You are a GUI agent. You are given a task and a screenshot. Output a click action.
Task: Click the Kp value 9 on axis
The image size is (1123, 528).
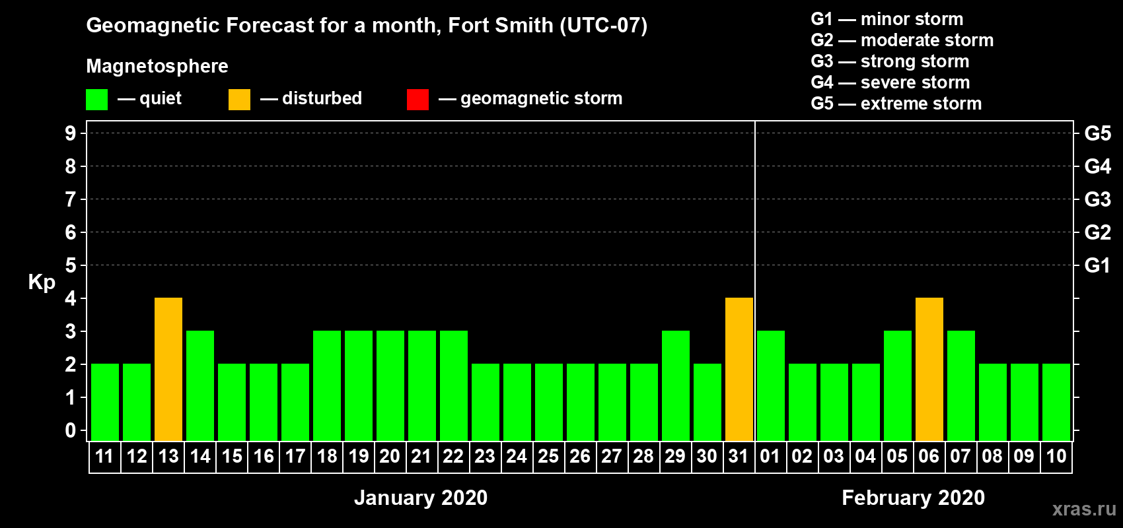tap(71, 133)
